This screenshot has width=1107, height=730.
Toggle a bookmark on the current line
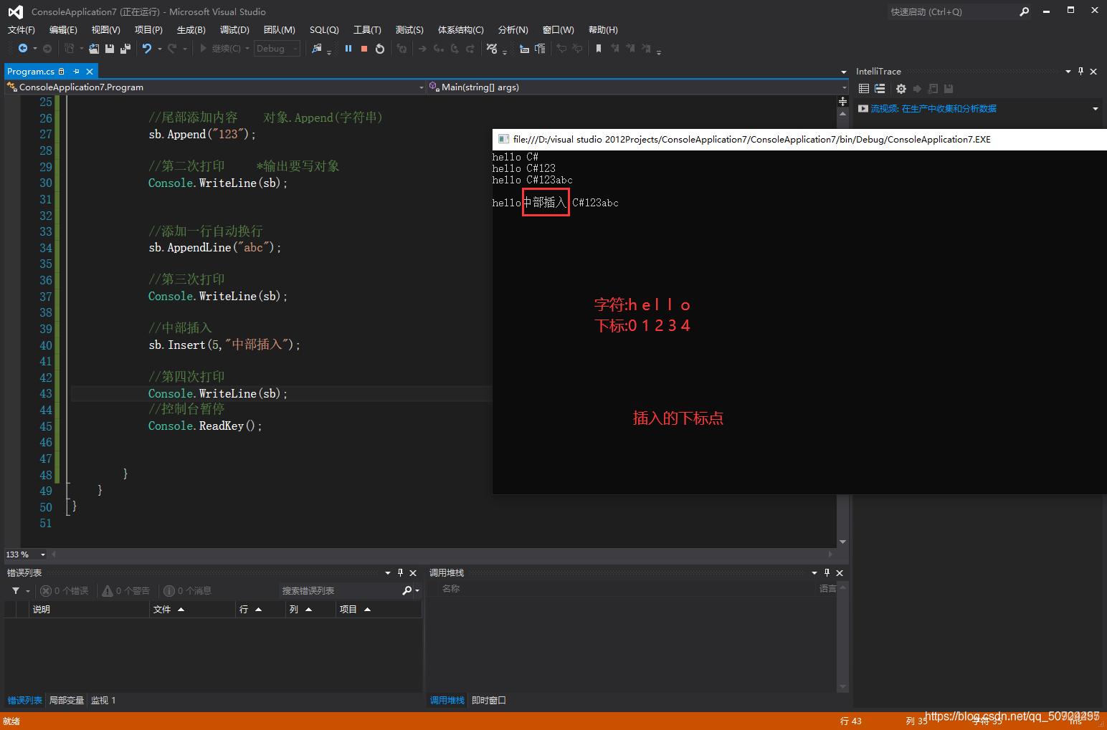(599, 49)
